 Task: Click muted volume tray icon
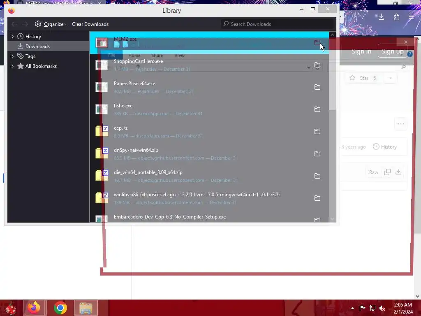pyautogui.click(x=382, y=308)
